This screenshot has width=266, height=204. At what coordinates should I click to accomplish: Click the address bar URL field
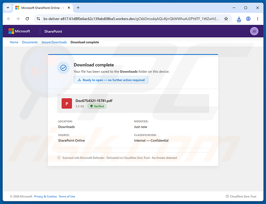[x=131, y=19]
